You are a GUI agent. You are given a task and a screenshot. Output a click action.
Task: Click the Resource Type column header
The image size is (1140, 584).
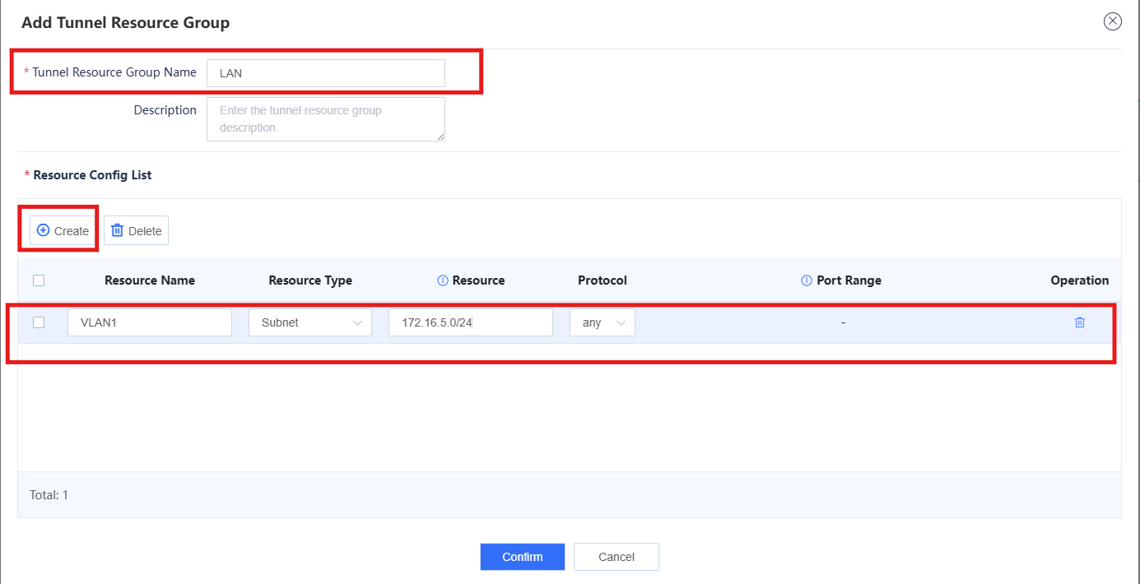[x=310, y=280]
